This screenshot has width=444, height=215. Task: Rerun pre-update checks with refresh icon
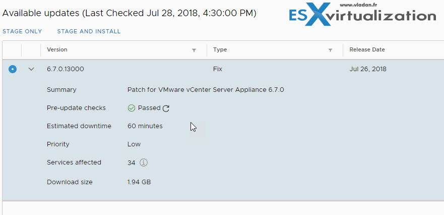[166, 108]
